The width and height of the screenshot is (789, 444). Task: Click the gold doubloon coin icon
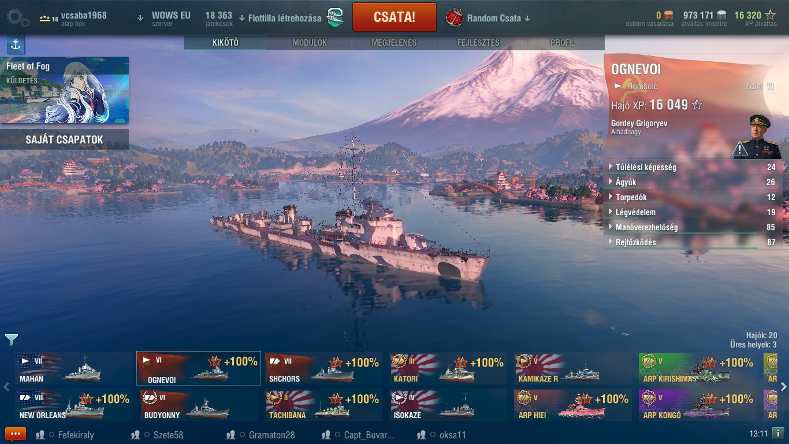[x=668, y=16]
